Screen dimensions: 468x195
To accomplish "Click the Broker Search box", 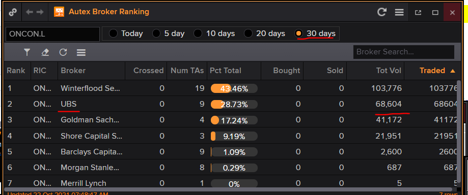I will point(403,52).
